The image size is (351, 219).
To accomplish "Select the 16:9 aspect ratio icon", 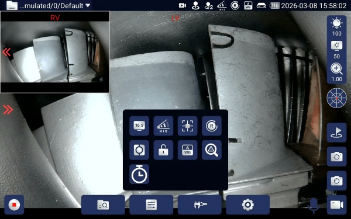I will [139, 126].
